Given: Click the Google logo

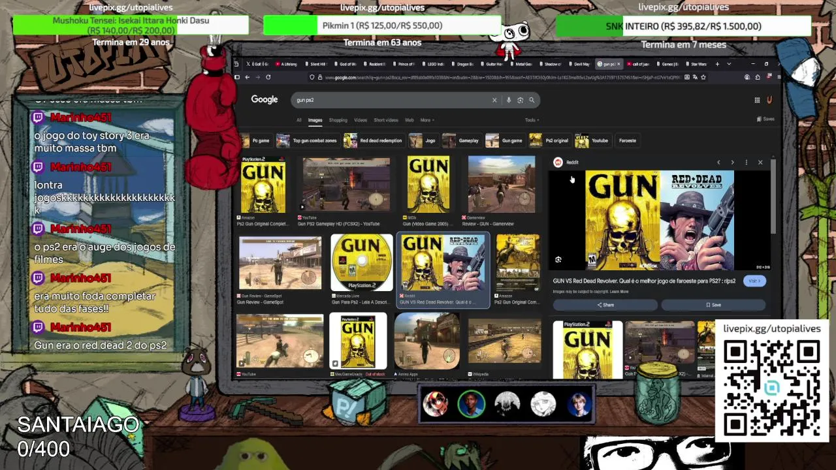Looking at the screenshot, I should 265,99.
